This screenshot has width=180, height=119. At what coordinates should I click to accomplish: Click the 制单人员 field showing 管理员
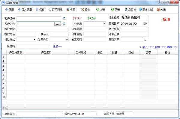(124, 114)
